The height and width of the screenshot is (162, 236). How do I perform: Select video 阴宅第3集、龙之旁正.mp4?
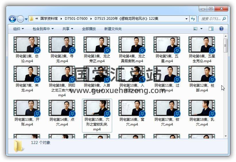click(x=97, y=50)
